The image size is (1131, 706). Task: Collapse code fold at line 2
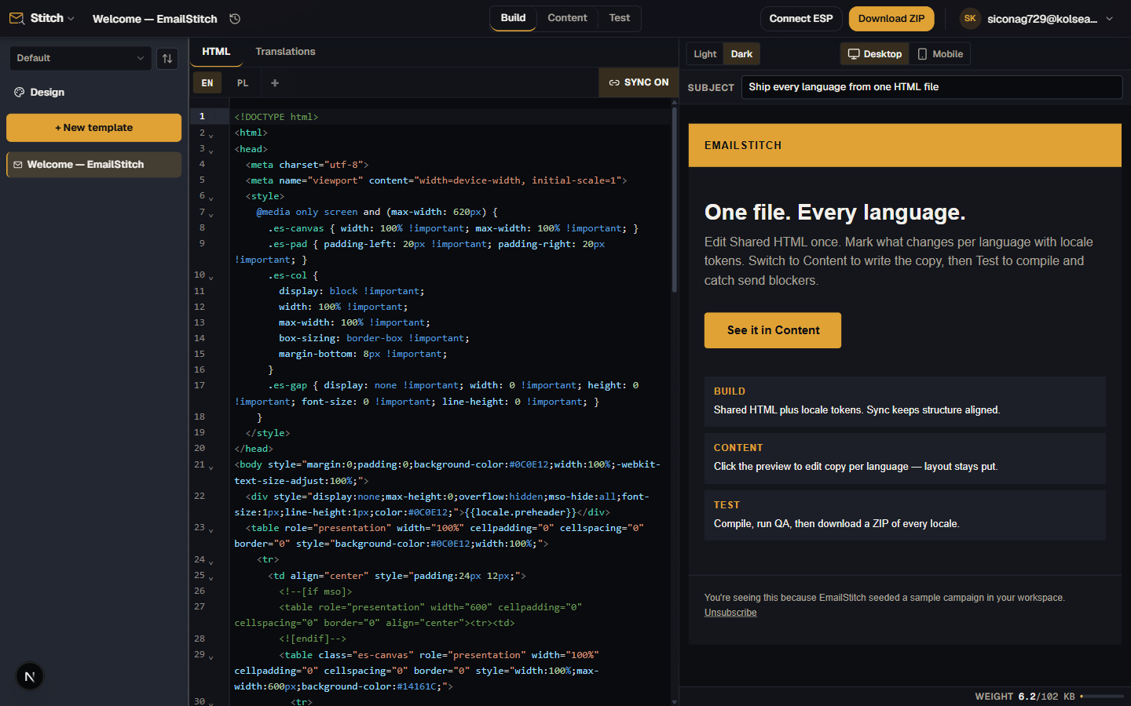point(211,136)
